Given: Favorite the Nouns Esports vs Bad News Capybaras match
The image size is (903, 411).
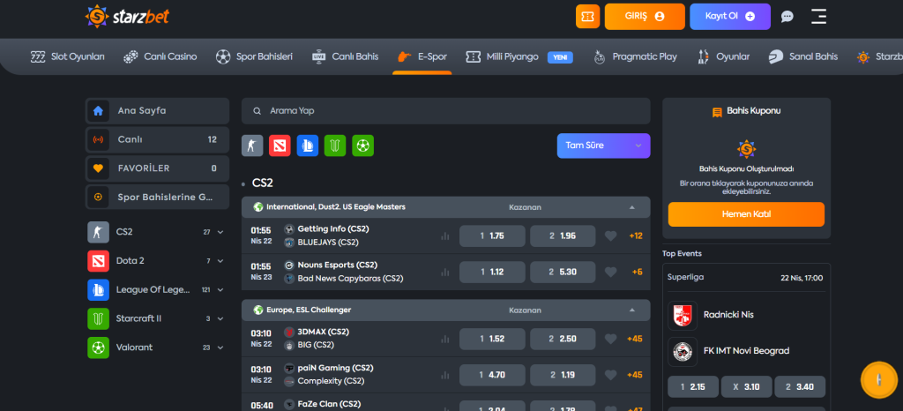Looking at the screenshot, I should [x=610, y=273].
